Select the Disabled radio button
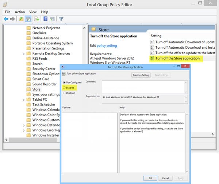Viewport: 219px width, 184px height. point(64,93)
